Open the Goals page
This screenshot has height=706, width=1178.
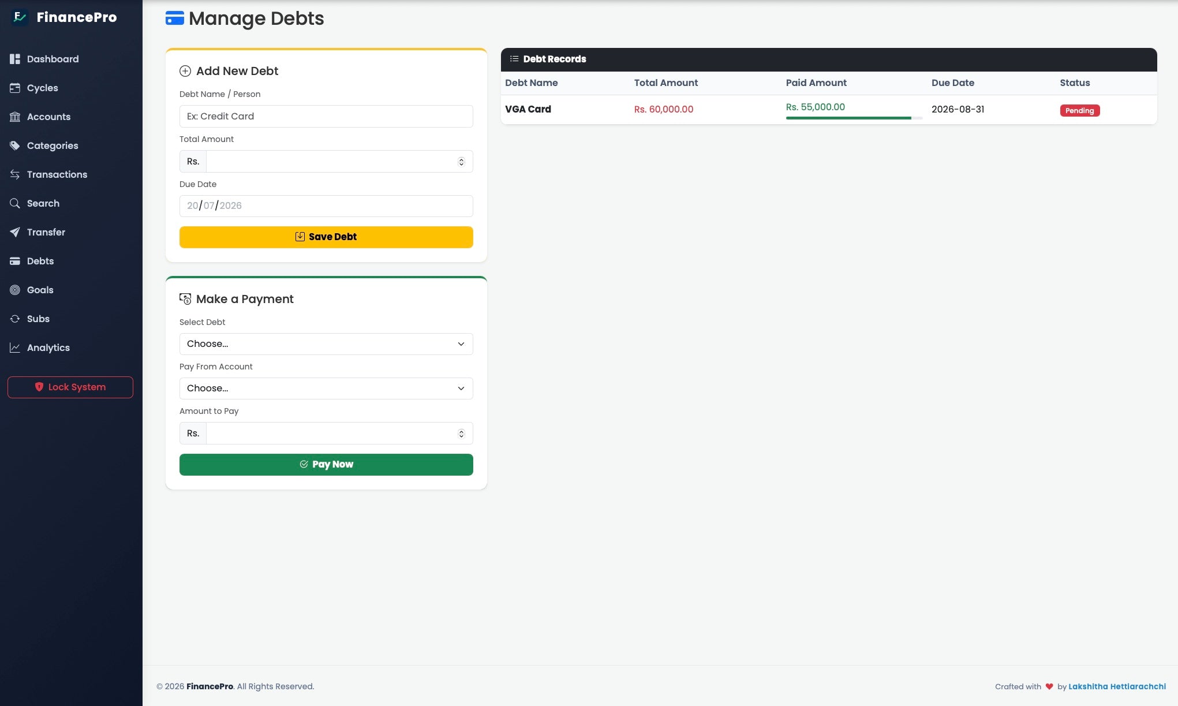(71, 290)
